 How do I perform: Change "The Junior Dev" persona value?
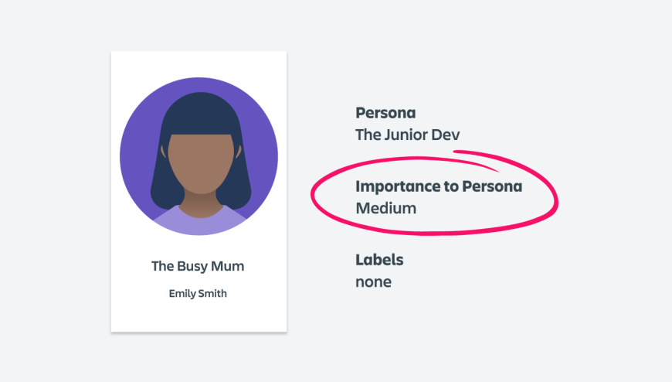pyautogui.click(x=407, y=135)
